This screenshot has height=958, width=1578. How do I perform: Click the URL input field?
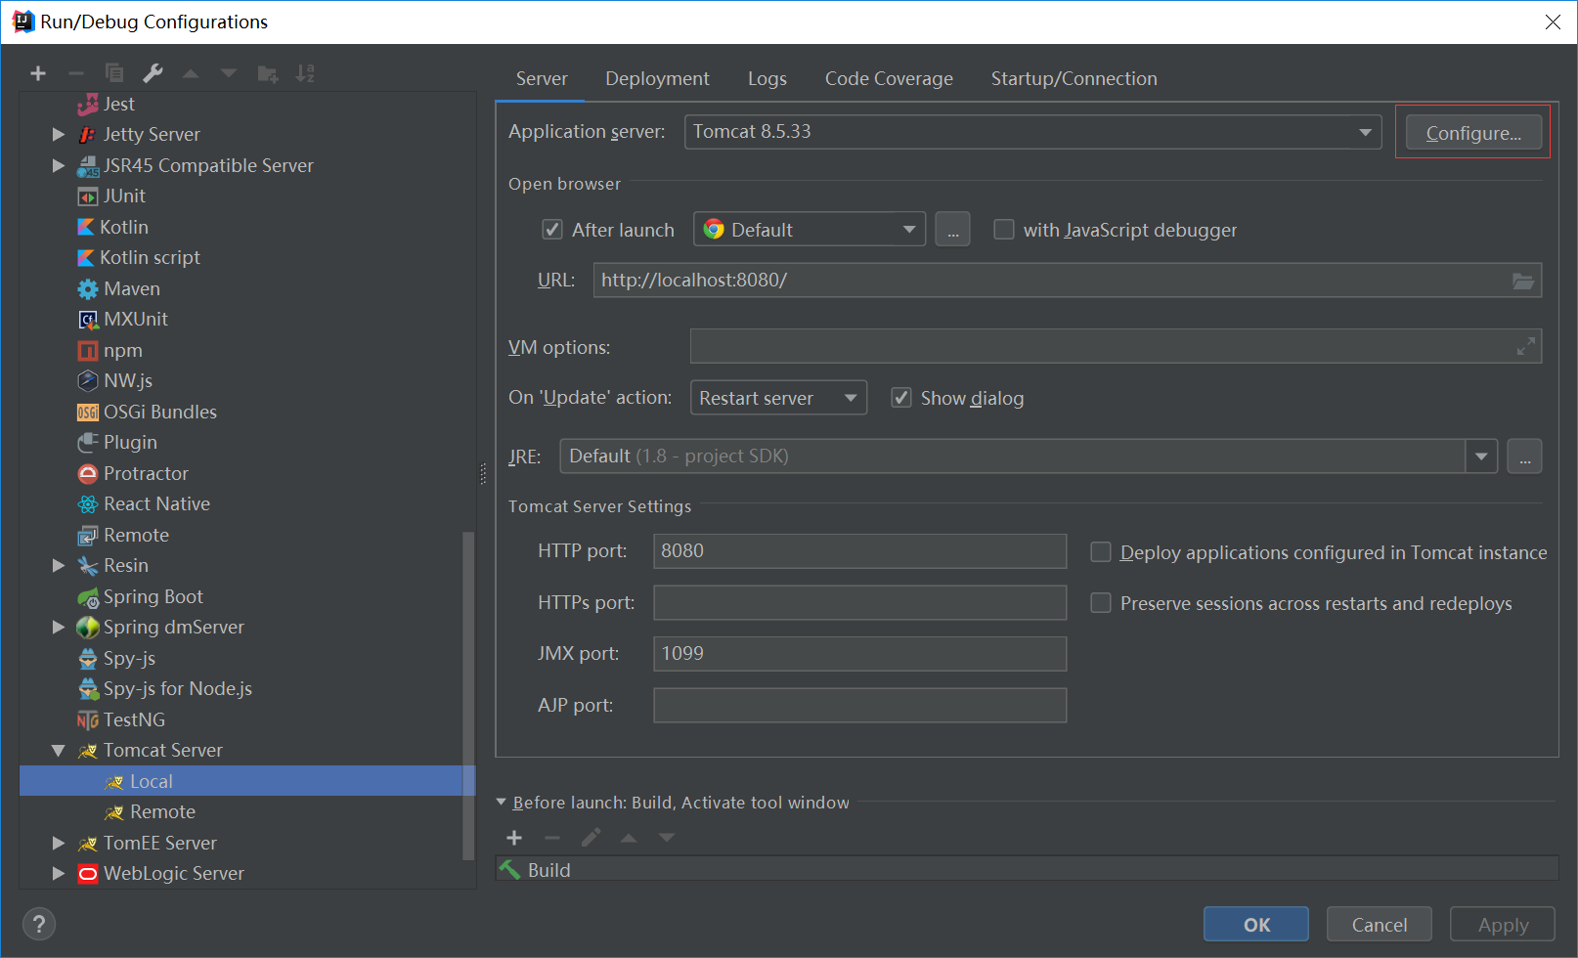1068,281
